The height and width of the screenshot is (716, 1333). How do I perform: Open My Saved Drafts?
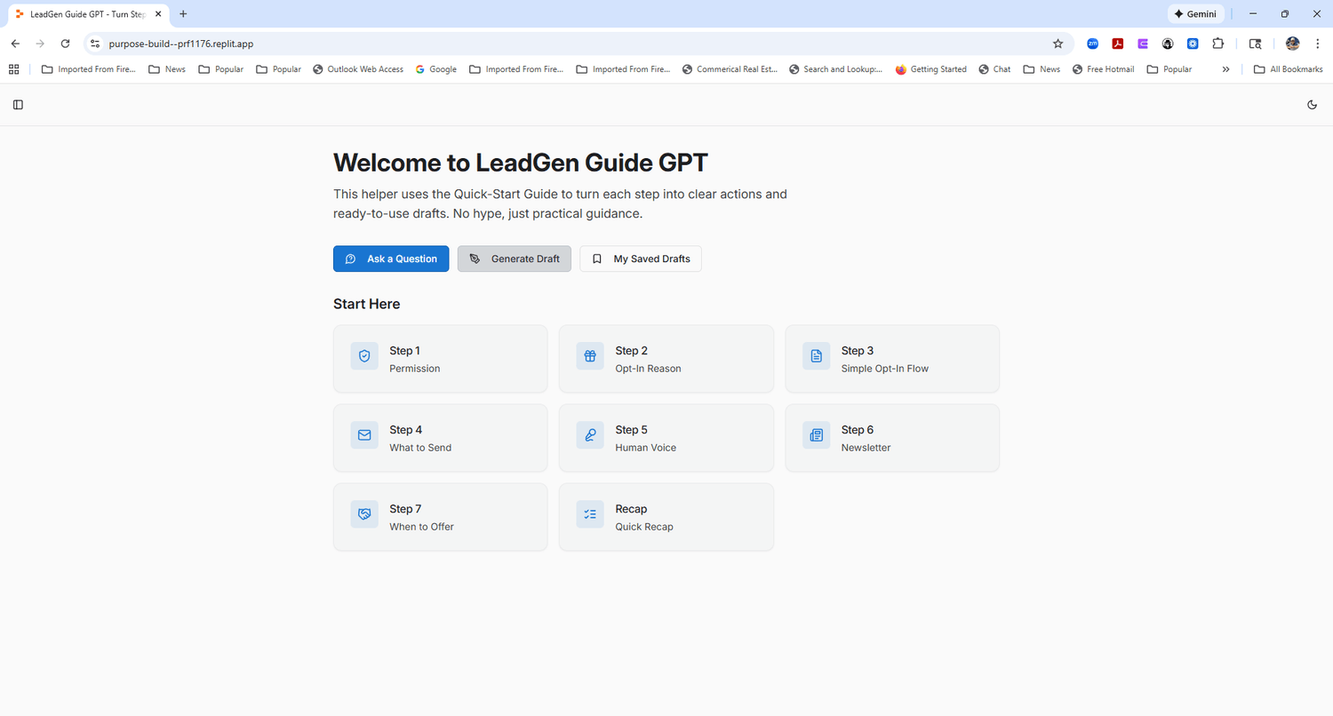[641, 259]
